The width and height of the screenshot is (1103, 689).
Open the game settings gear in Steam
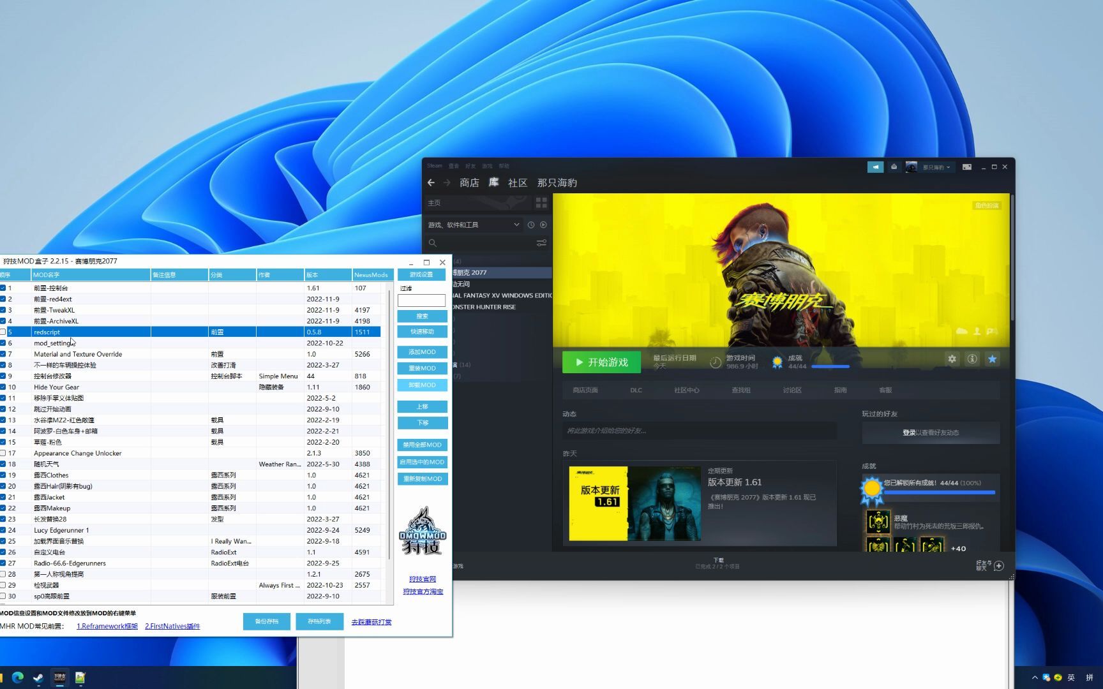coord(952,359)
